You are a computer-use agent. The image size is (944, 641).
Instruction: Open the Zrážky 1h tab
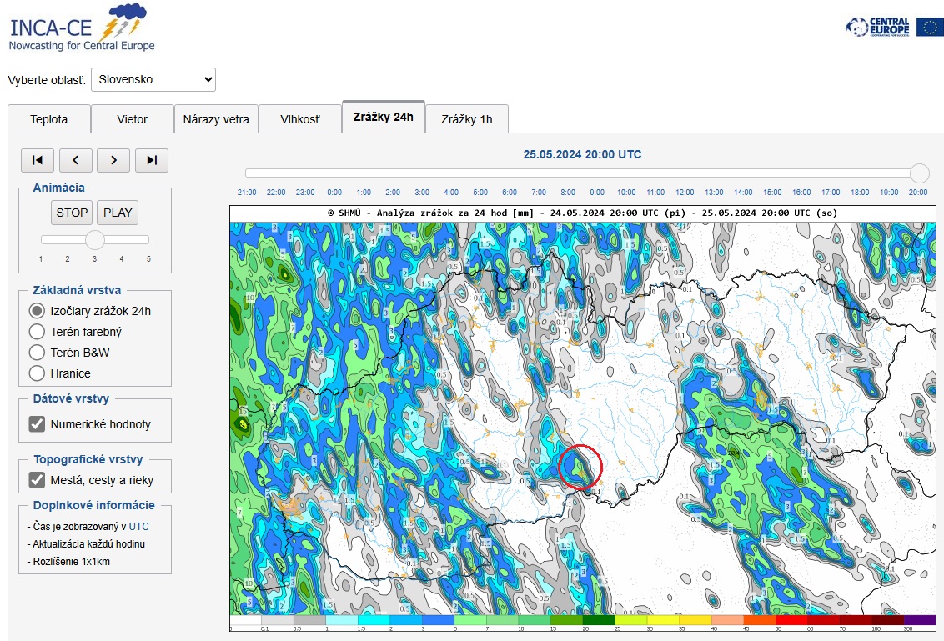[466, 119]
